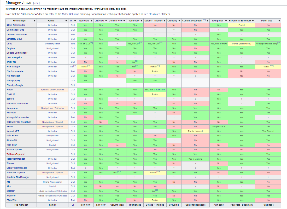Click the Grouping column sort arrow
The width and height of the screenshot is (287, 209).
[x=179, y=21]
